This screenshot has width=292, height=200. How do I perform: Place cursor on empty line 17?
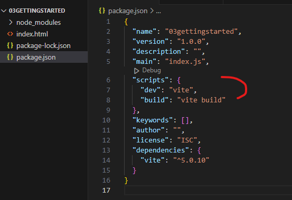[208, 191]
